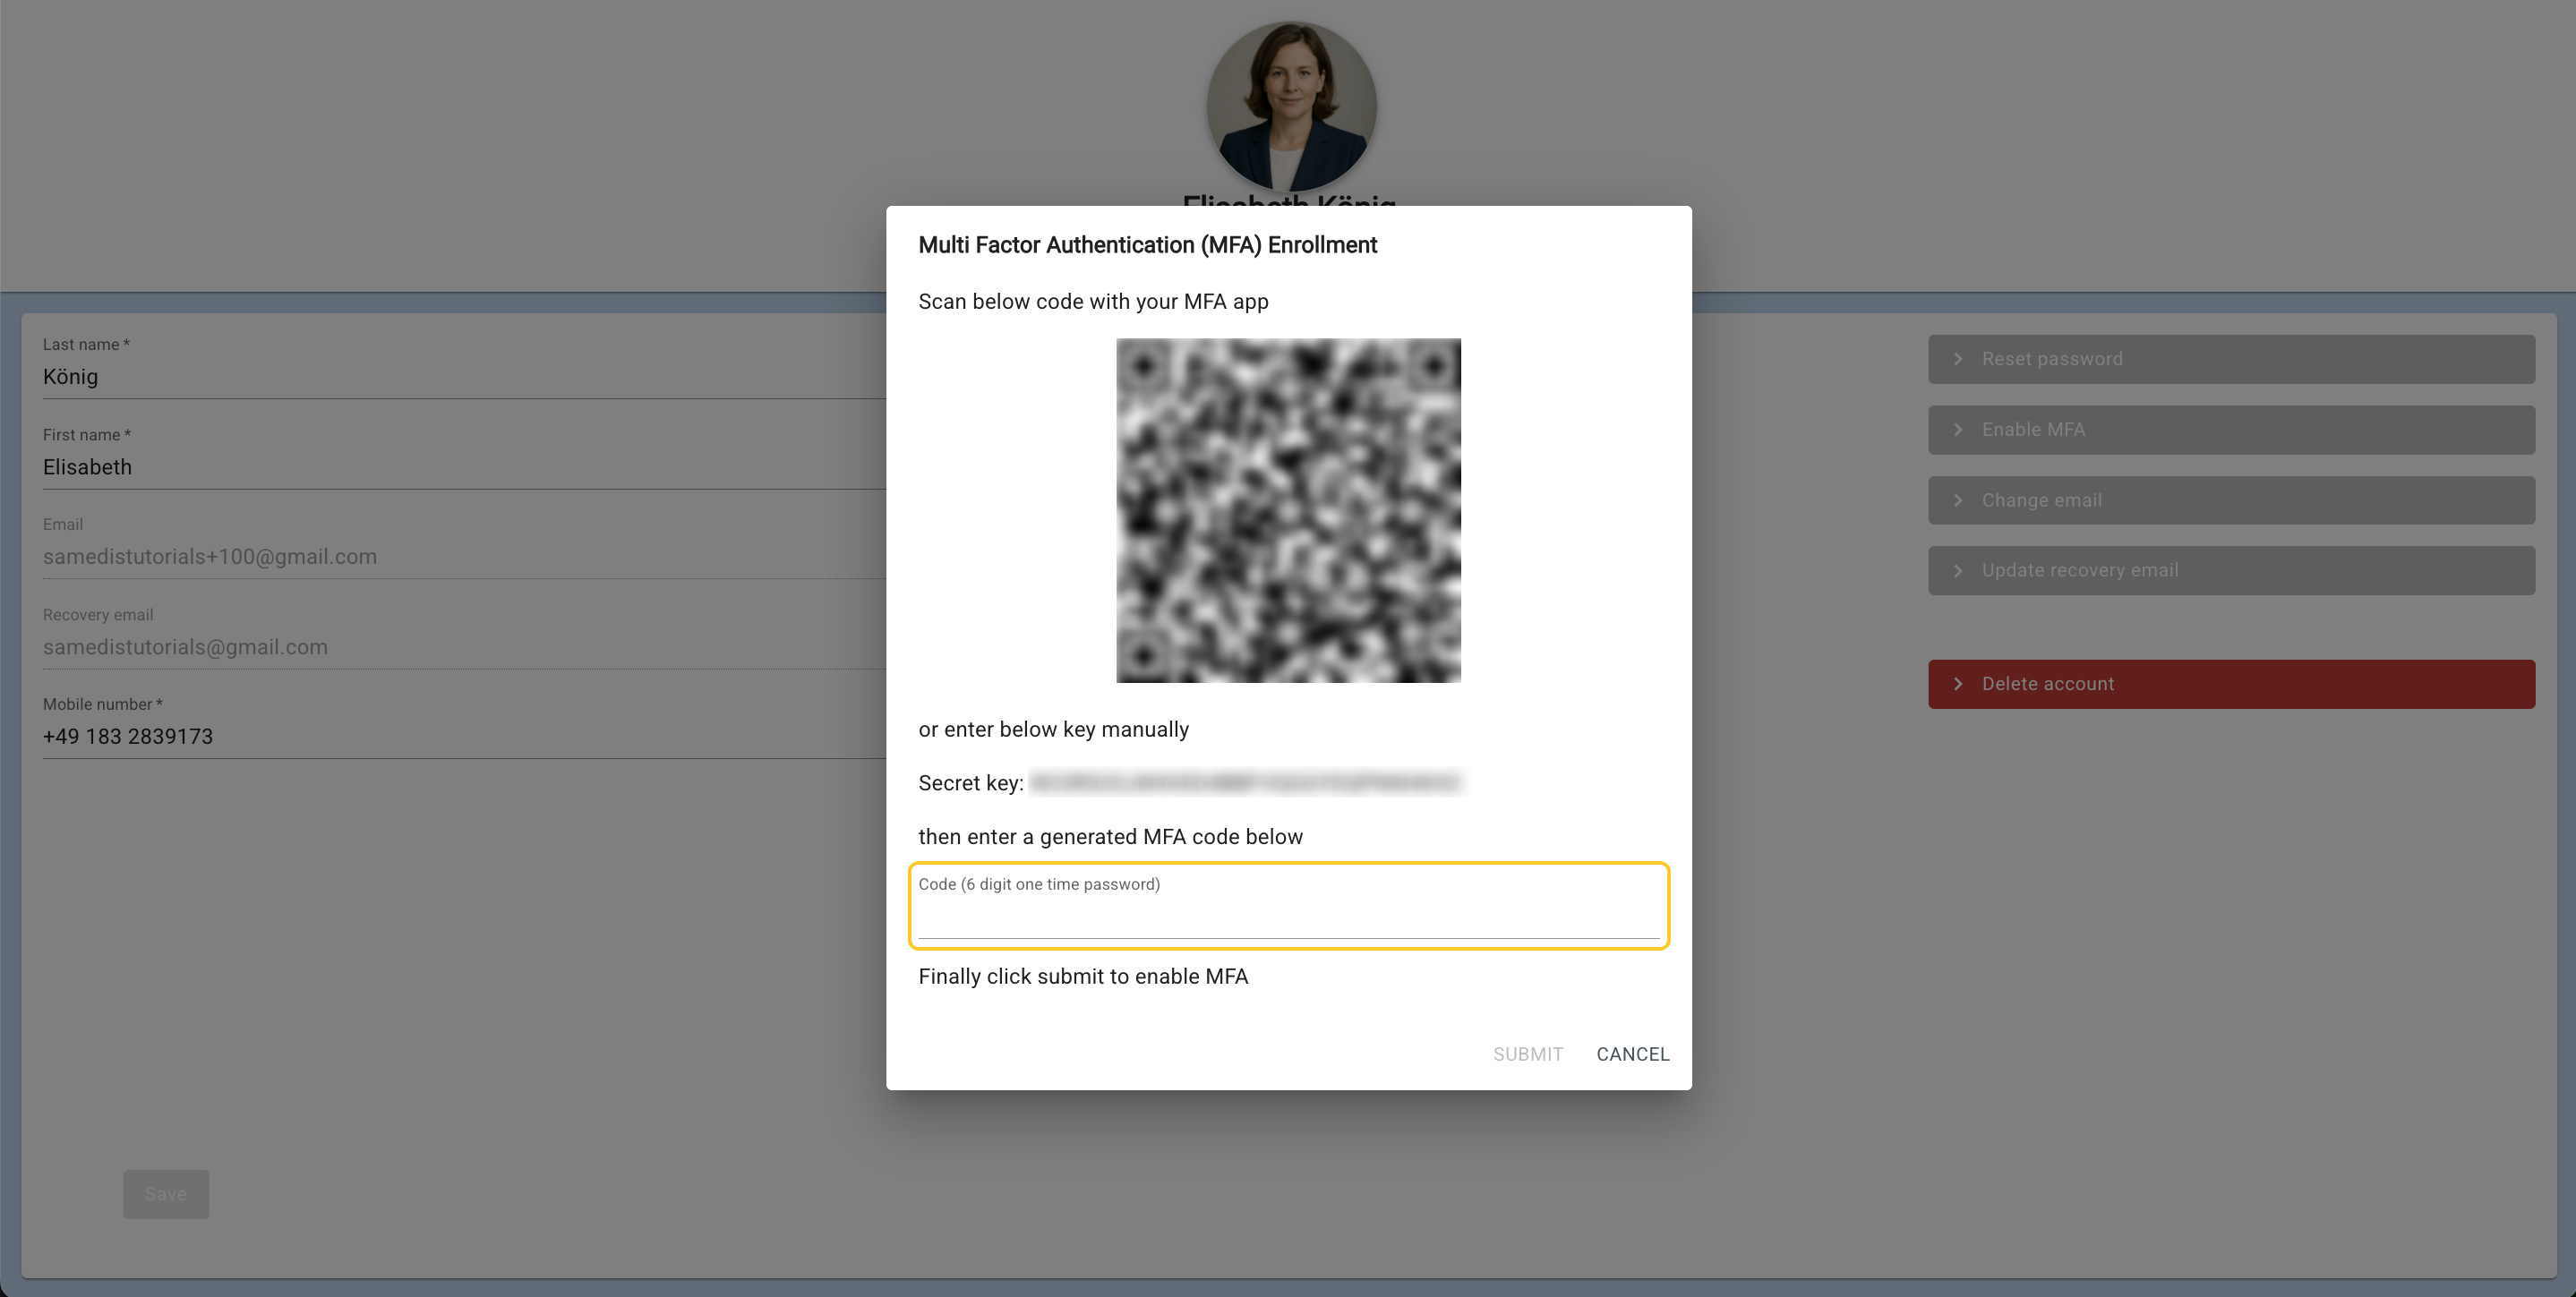The width and height of the screenshot is (2576, 1297).
Task: Focus the 6 digit code field
Action: 1288,915
